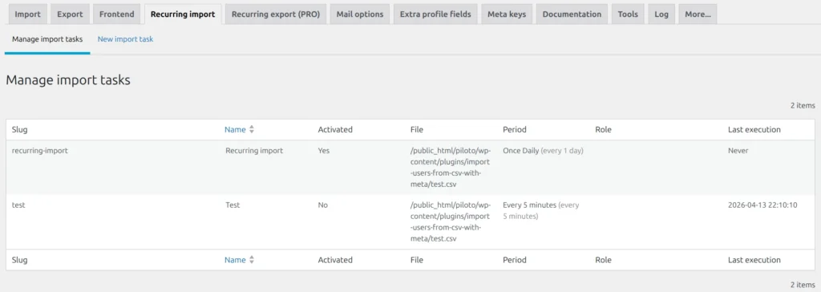Image resolution: width=821 pixels, height=292 pixels.
Task: Click the New import task link
Action: [125, 39]
